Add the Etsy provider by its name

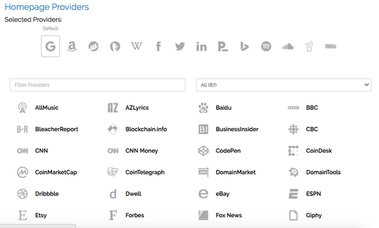click(41, 216)
